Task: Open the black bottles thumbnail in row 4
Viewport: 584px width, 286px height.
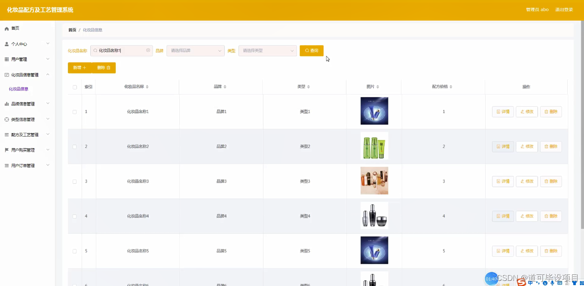Action: 374,216
